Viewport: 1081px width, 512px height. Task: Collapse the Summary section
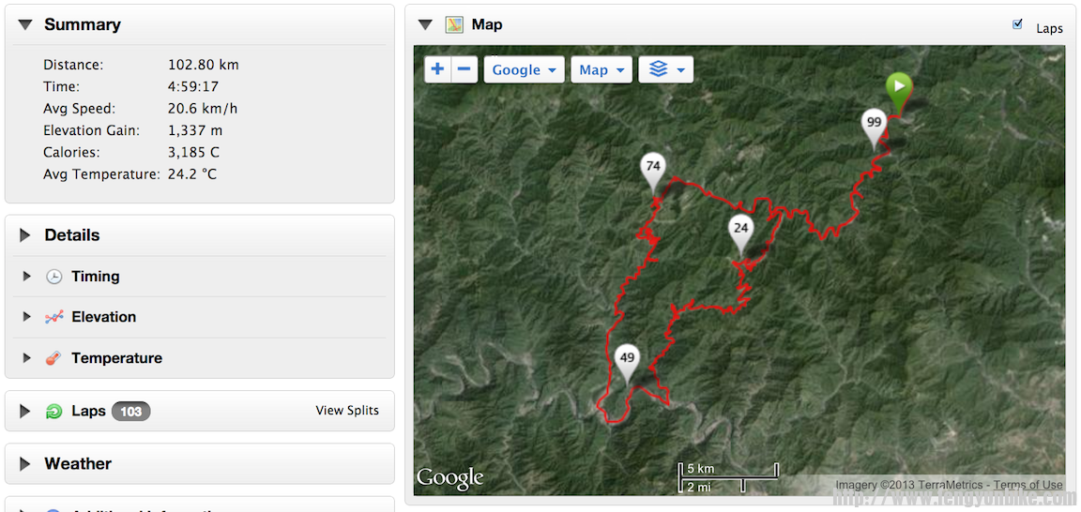[x=25, y=25]
